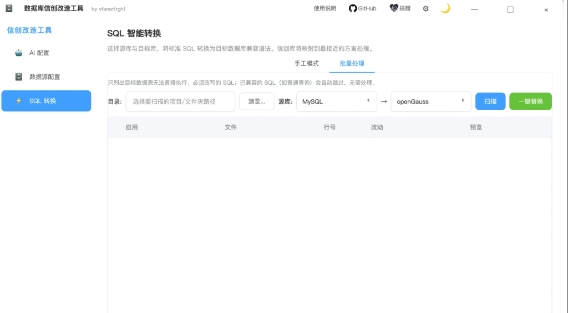Click the 捐赠 heart handshake icon

coord(394,8)
